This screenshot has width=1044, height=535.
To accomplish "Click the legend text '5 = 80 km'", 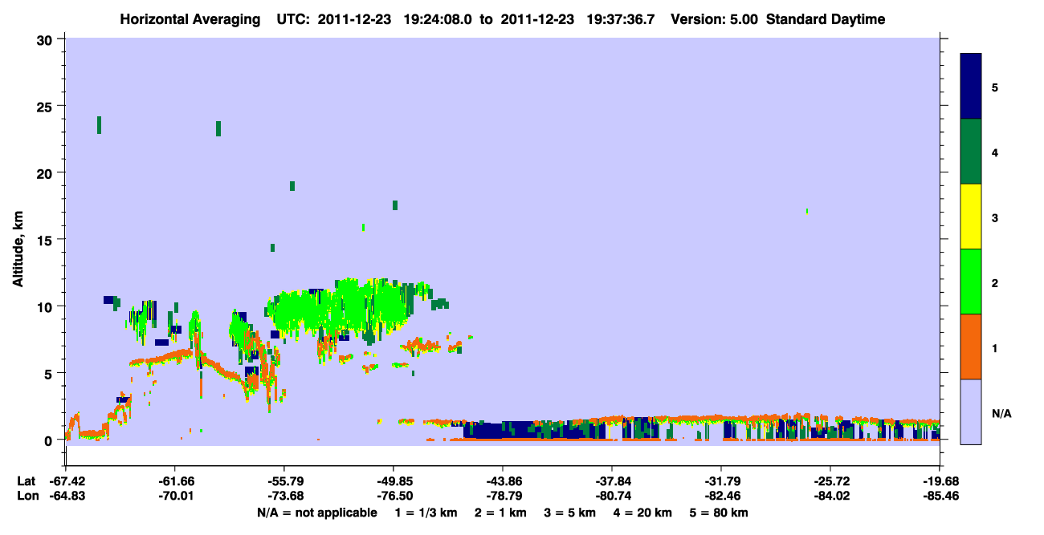I will point(720,513).
